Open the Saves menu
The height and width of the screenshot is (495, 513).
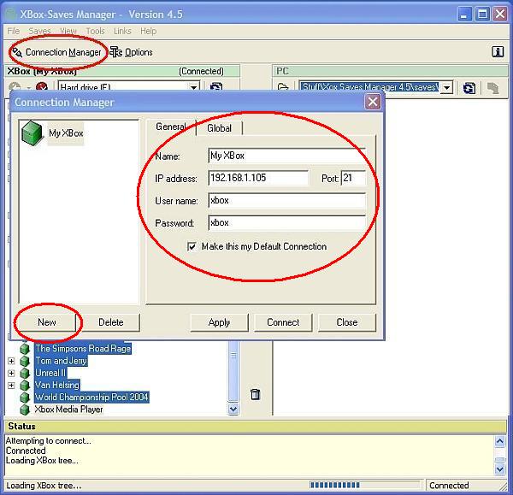(x=39, y=31)
